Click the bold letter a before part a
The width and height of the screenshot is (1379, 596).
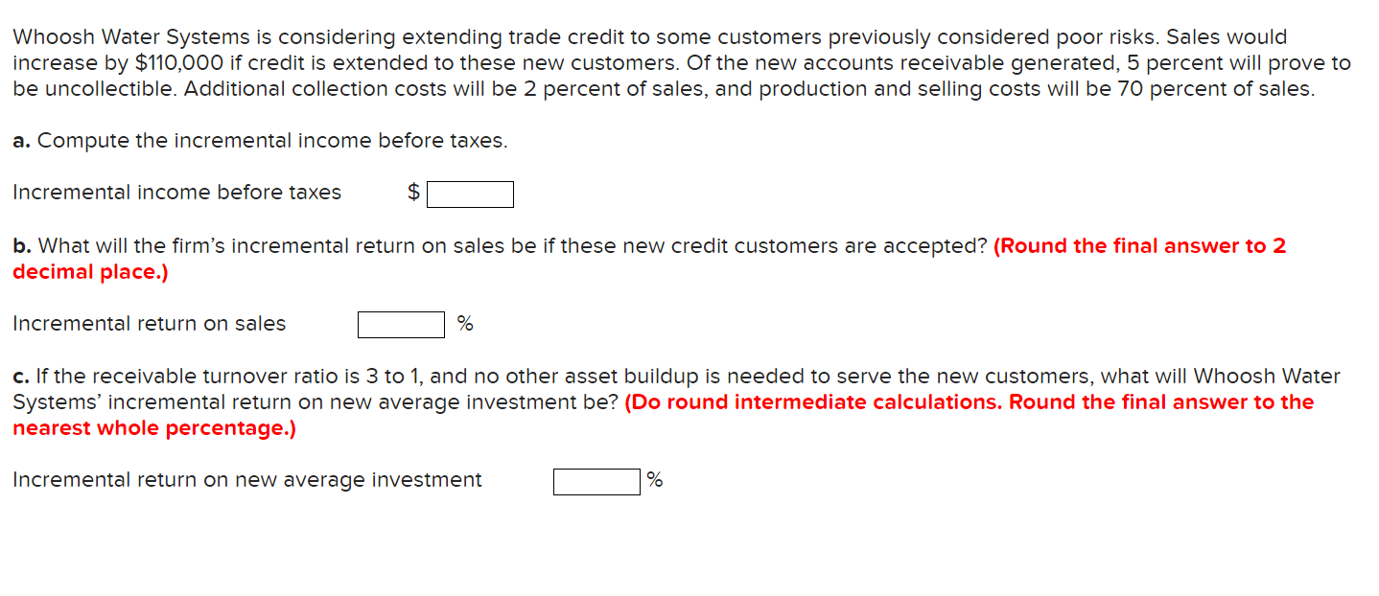click(x=17, y=140)
